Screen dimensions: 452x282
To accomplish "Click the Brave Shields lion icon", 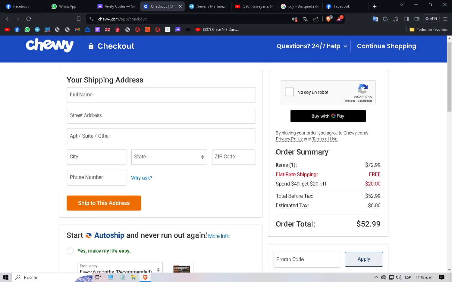I will click(x=329, y=19).
